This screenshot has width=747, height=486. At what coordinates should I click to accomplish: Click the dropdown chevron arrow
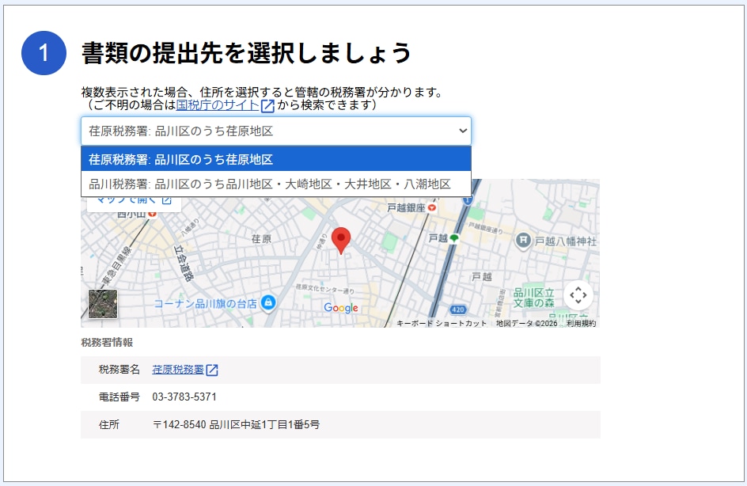tap(462, 131)
